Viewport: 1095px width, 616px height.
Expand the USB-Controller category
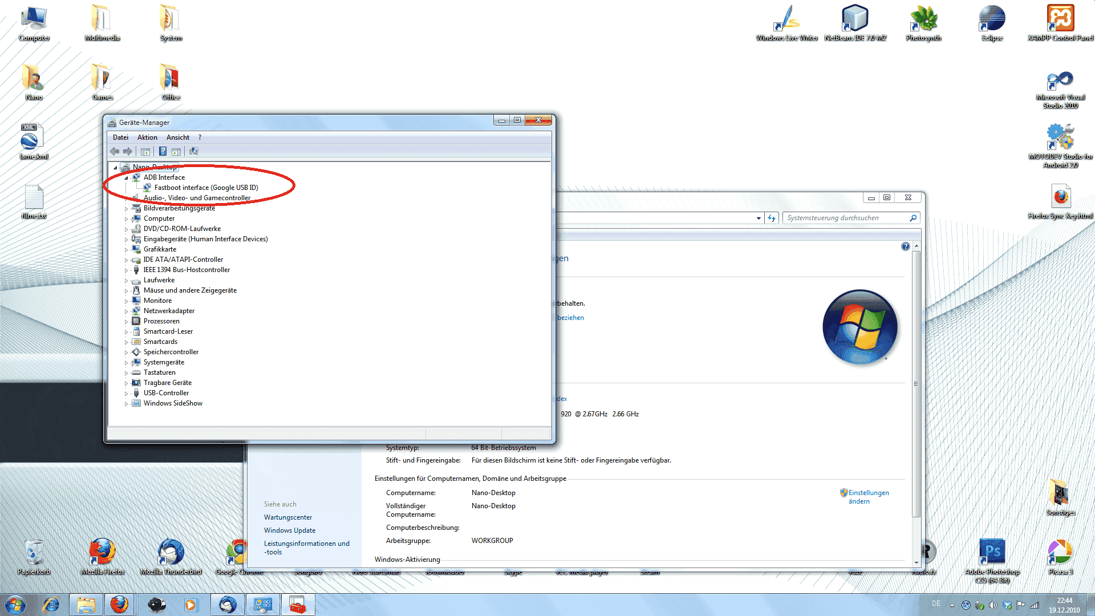point(126,394)
